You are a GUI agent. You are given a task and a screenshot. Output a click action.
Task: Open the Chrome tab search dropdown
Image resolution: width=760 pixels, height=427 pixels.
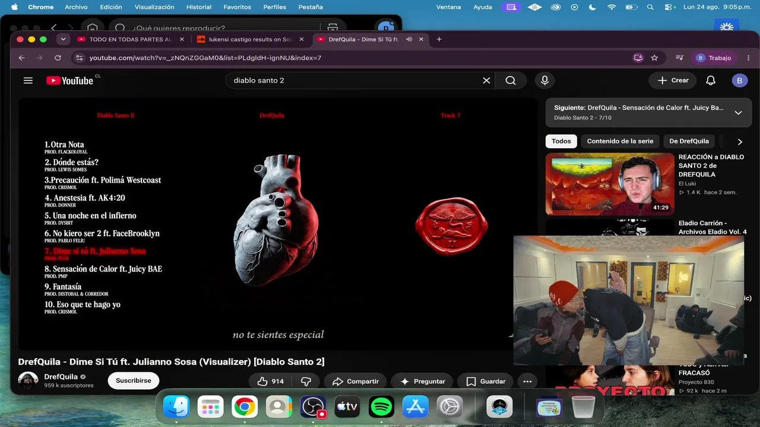(63, 39)
